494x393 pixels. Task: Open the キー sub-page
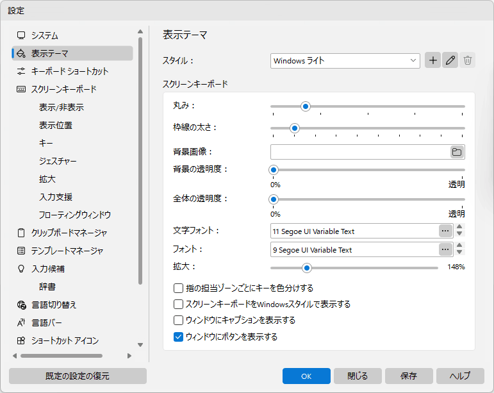(x=46, y=143)
